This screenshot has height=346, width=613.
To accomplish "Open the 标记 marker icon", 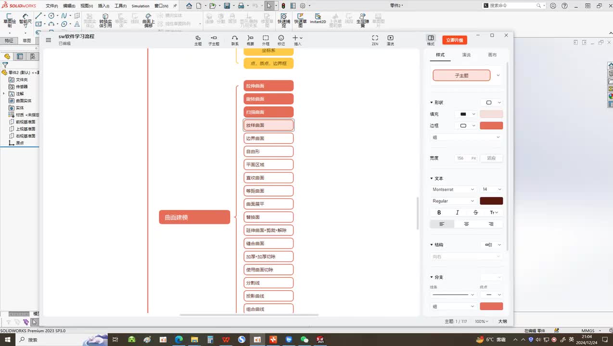I will point(281,38).
